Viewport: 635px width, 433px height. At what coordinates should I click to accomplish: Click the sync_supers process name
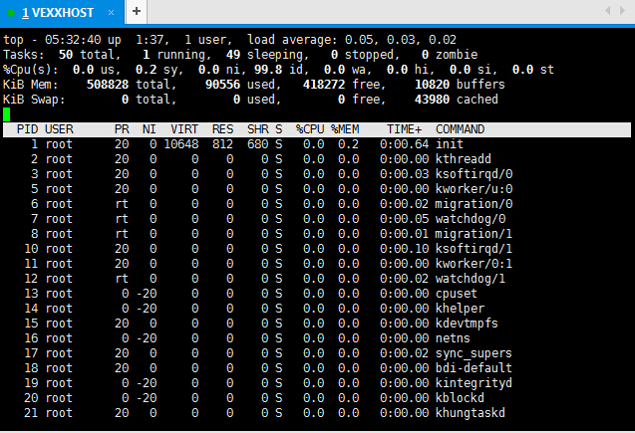tap(474, 353)
